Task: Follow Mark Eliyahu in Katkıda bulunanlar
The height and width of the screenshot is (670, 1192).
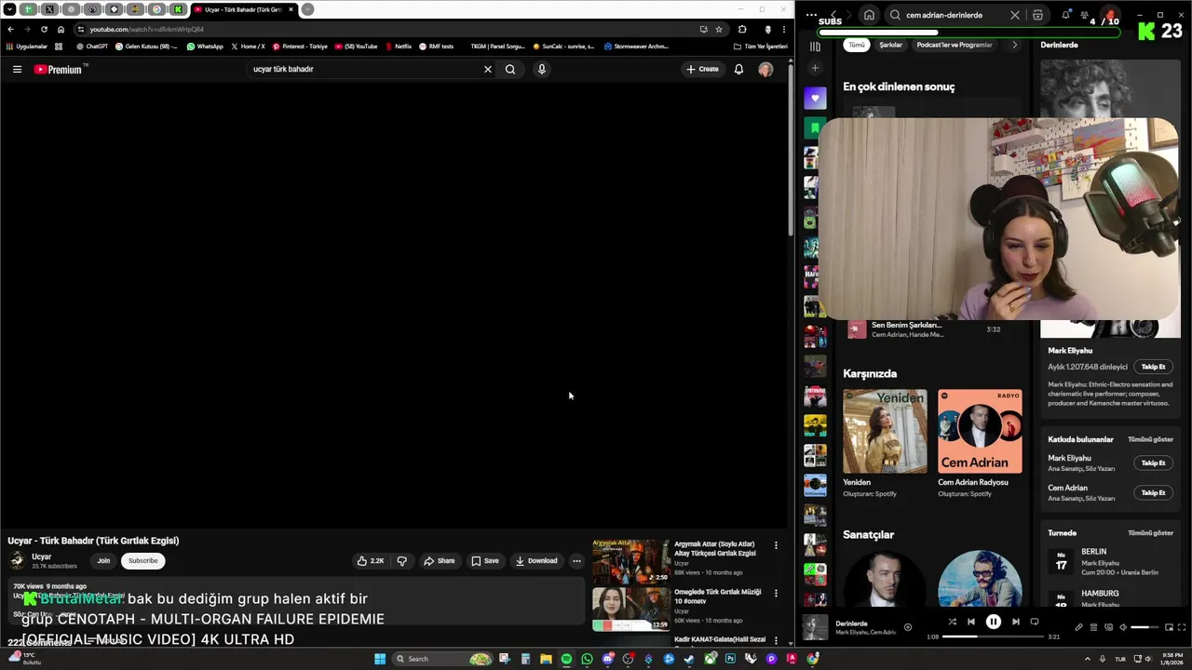Action: click(1153, 462)
